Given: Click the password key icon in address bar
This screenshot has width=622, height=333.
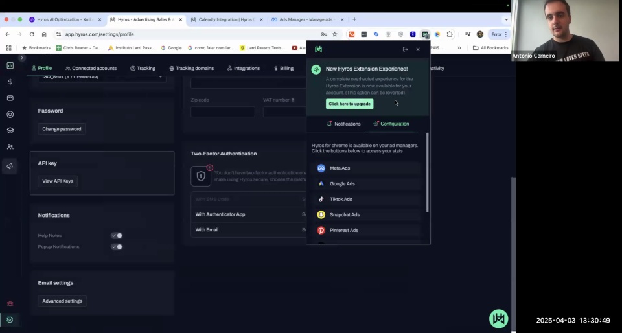Looking at the screenshot, I should coord(324,34).
